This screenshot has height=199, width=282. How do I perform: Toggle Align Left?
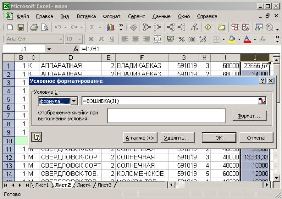click(125, 39)
